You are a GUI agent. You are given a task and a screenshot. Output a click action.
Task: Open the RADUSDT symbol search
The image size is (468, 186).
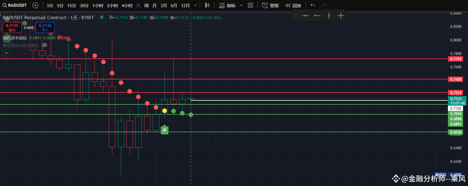tap(15, 5)
